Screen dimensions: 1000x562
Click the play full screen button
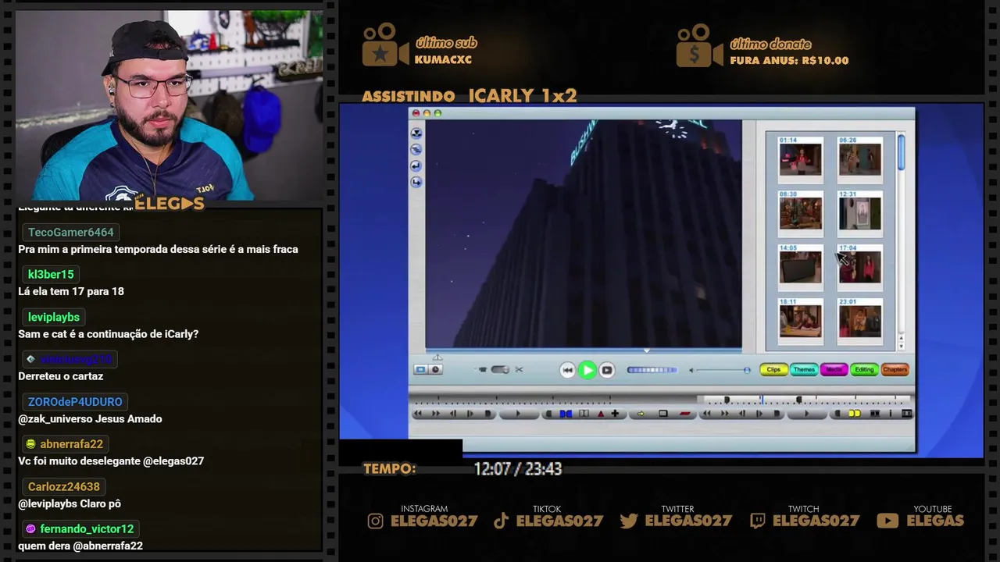pos(607,370)
